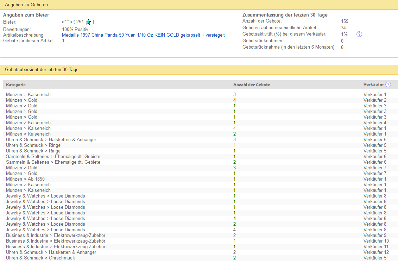Select the Kategorie column header
Screen dimensions: 398x263
point(16,85)
